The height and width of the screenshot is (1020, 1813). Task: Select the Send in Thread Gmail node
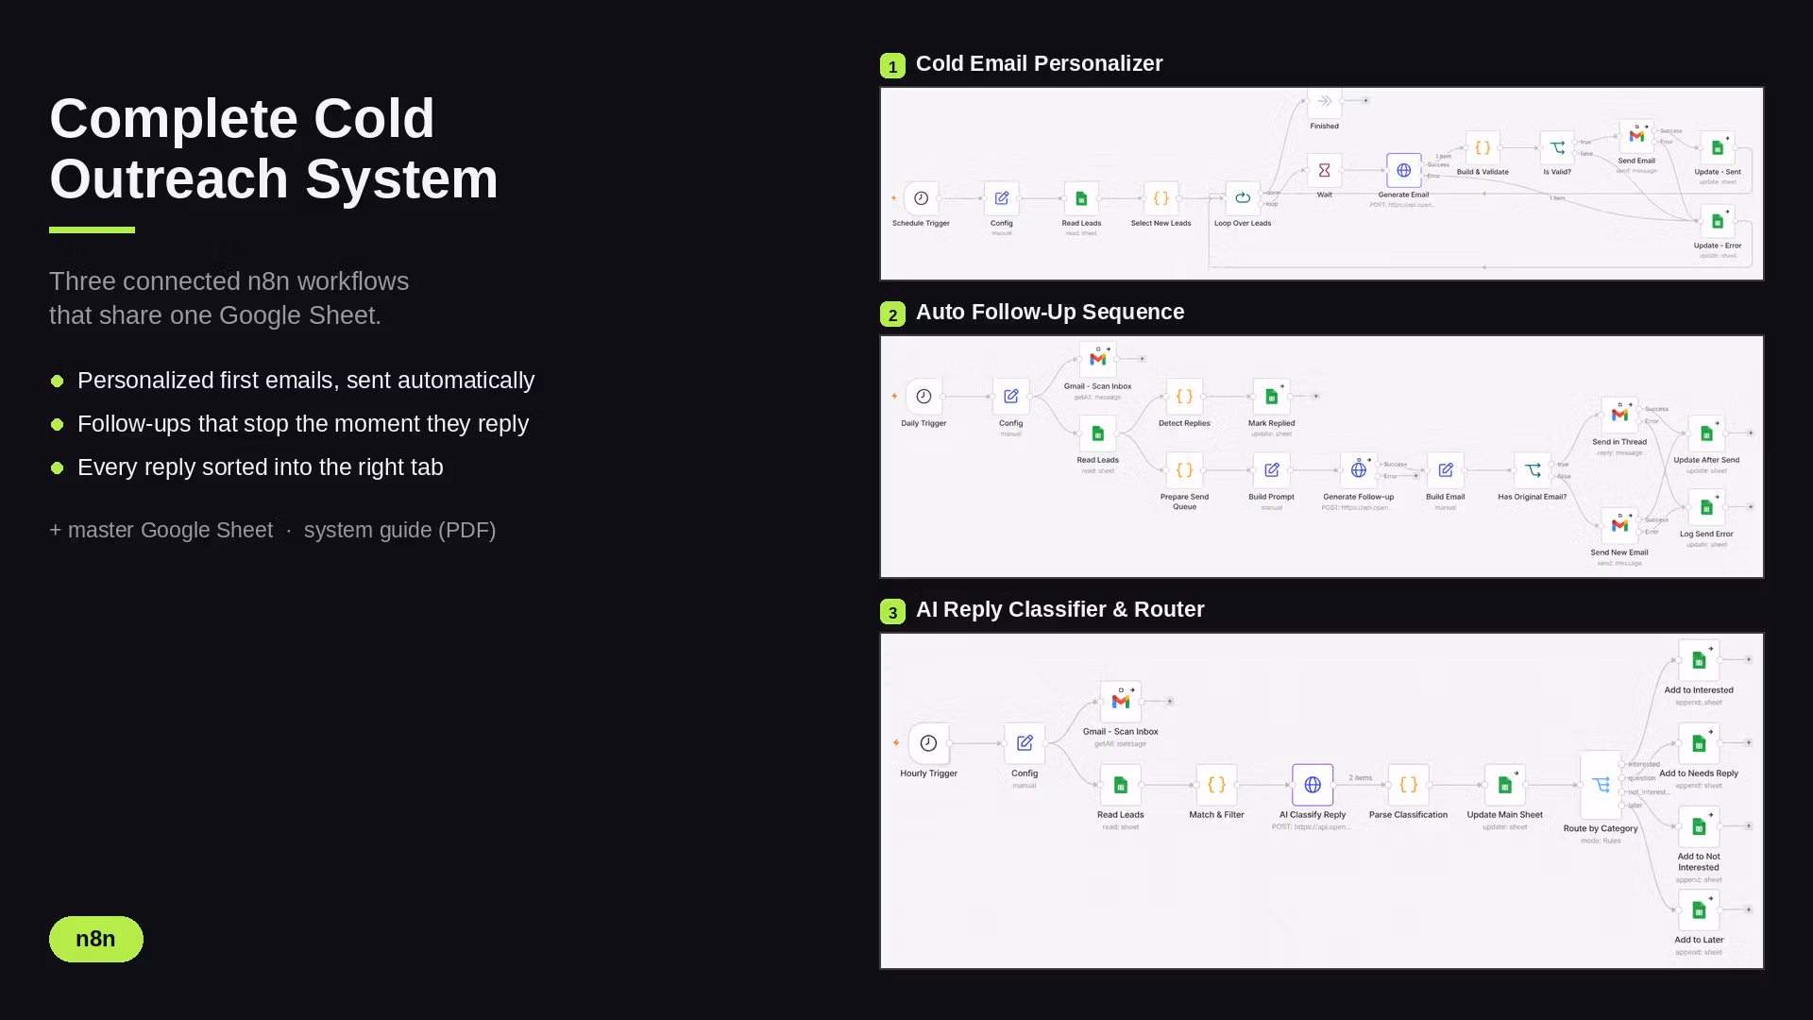(x=1619, y=416)
